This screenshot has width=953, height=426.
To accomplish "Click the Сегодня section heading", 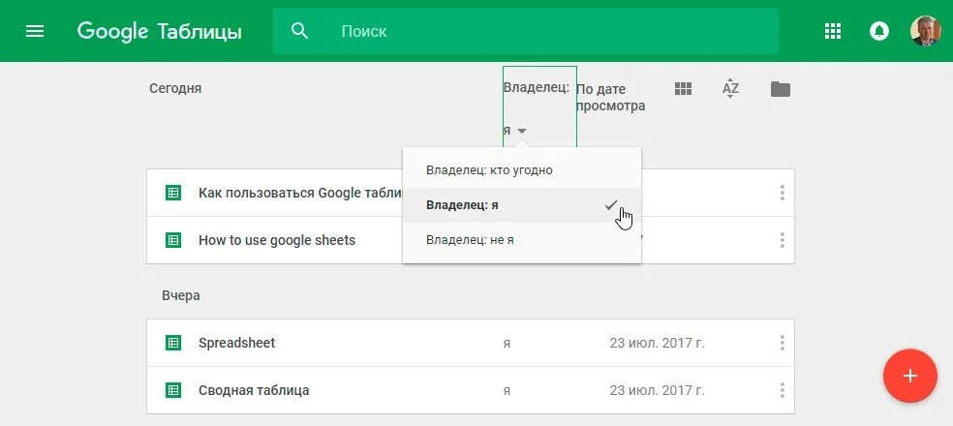I will click(x=175, y=88).
